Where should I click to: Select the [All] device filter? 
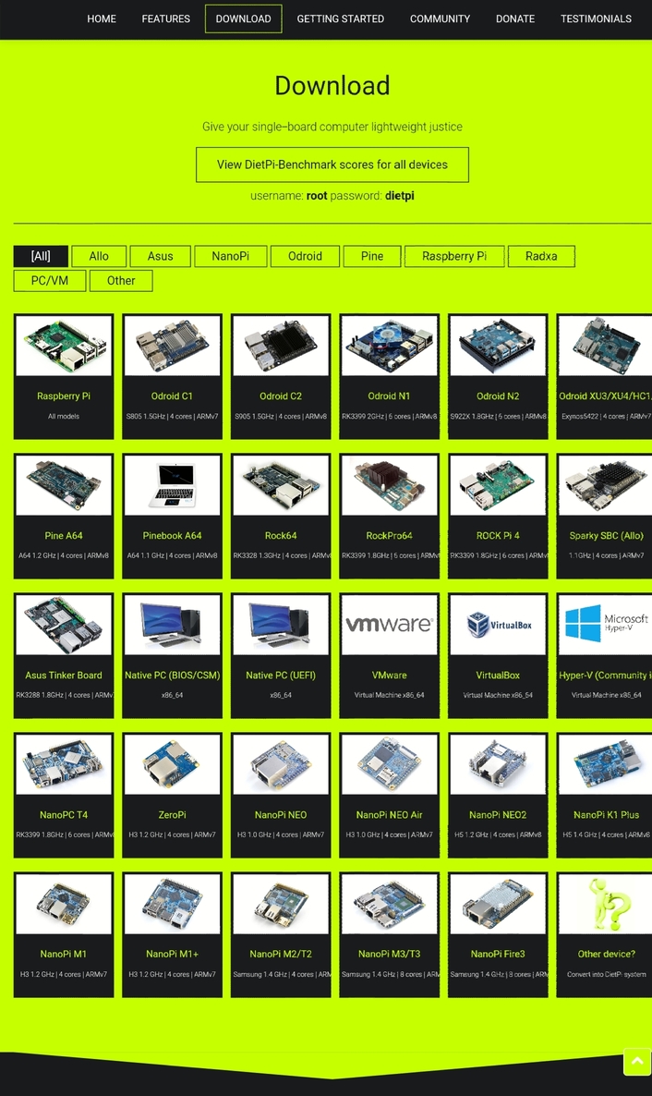point(41,256)
